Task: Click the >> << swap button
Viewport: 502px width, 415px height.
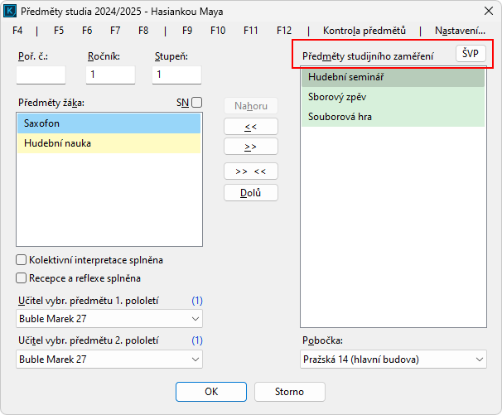Action: pyautogui.click(x=251, y=171)
